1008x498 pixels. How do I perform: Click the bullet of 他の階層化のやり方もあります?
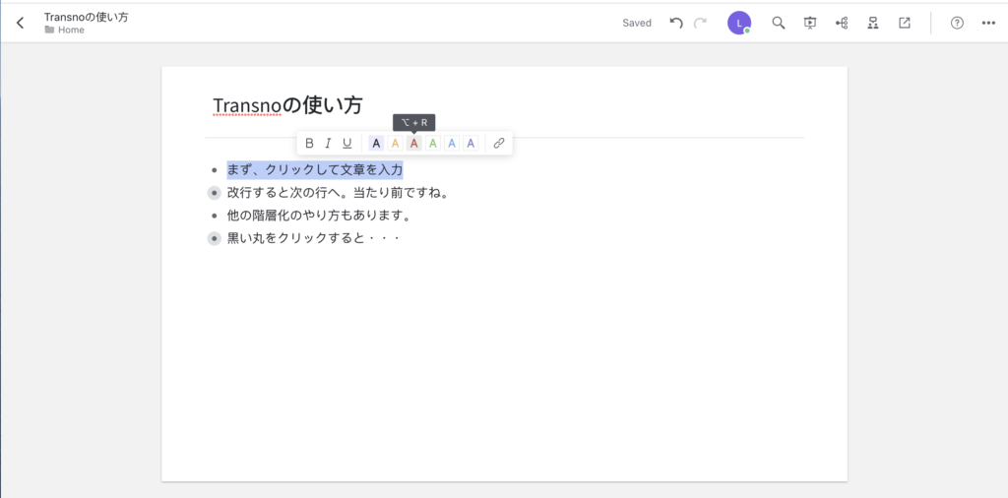214,216
